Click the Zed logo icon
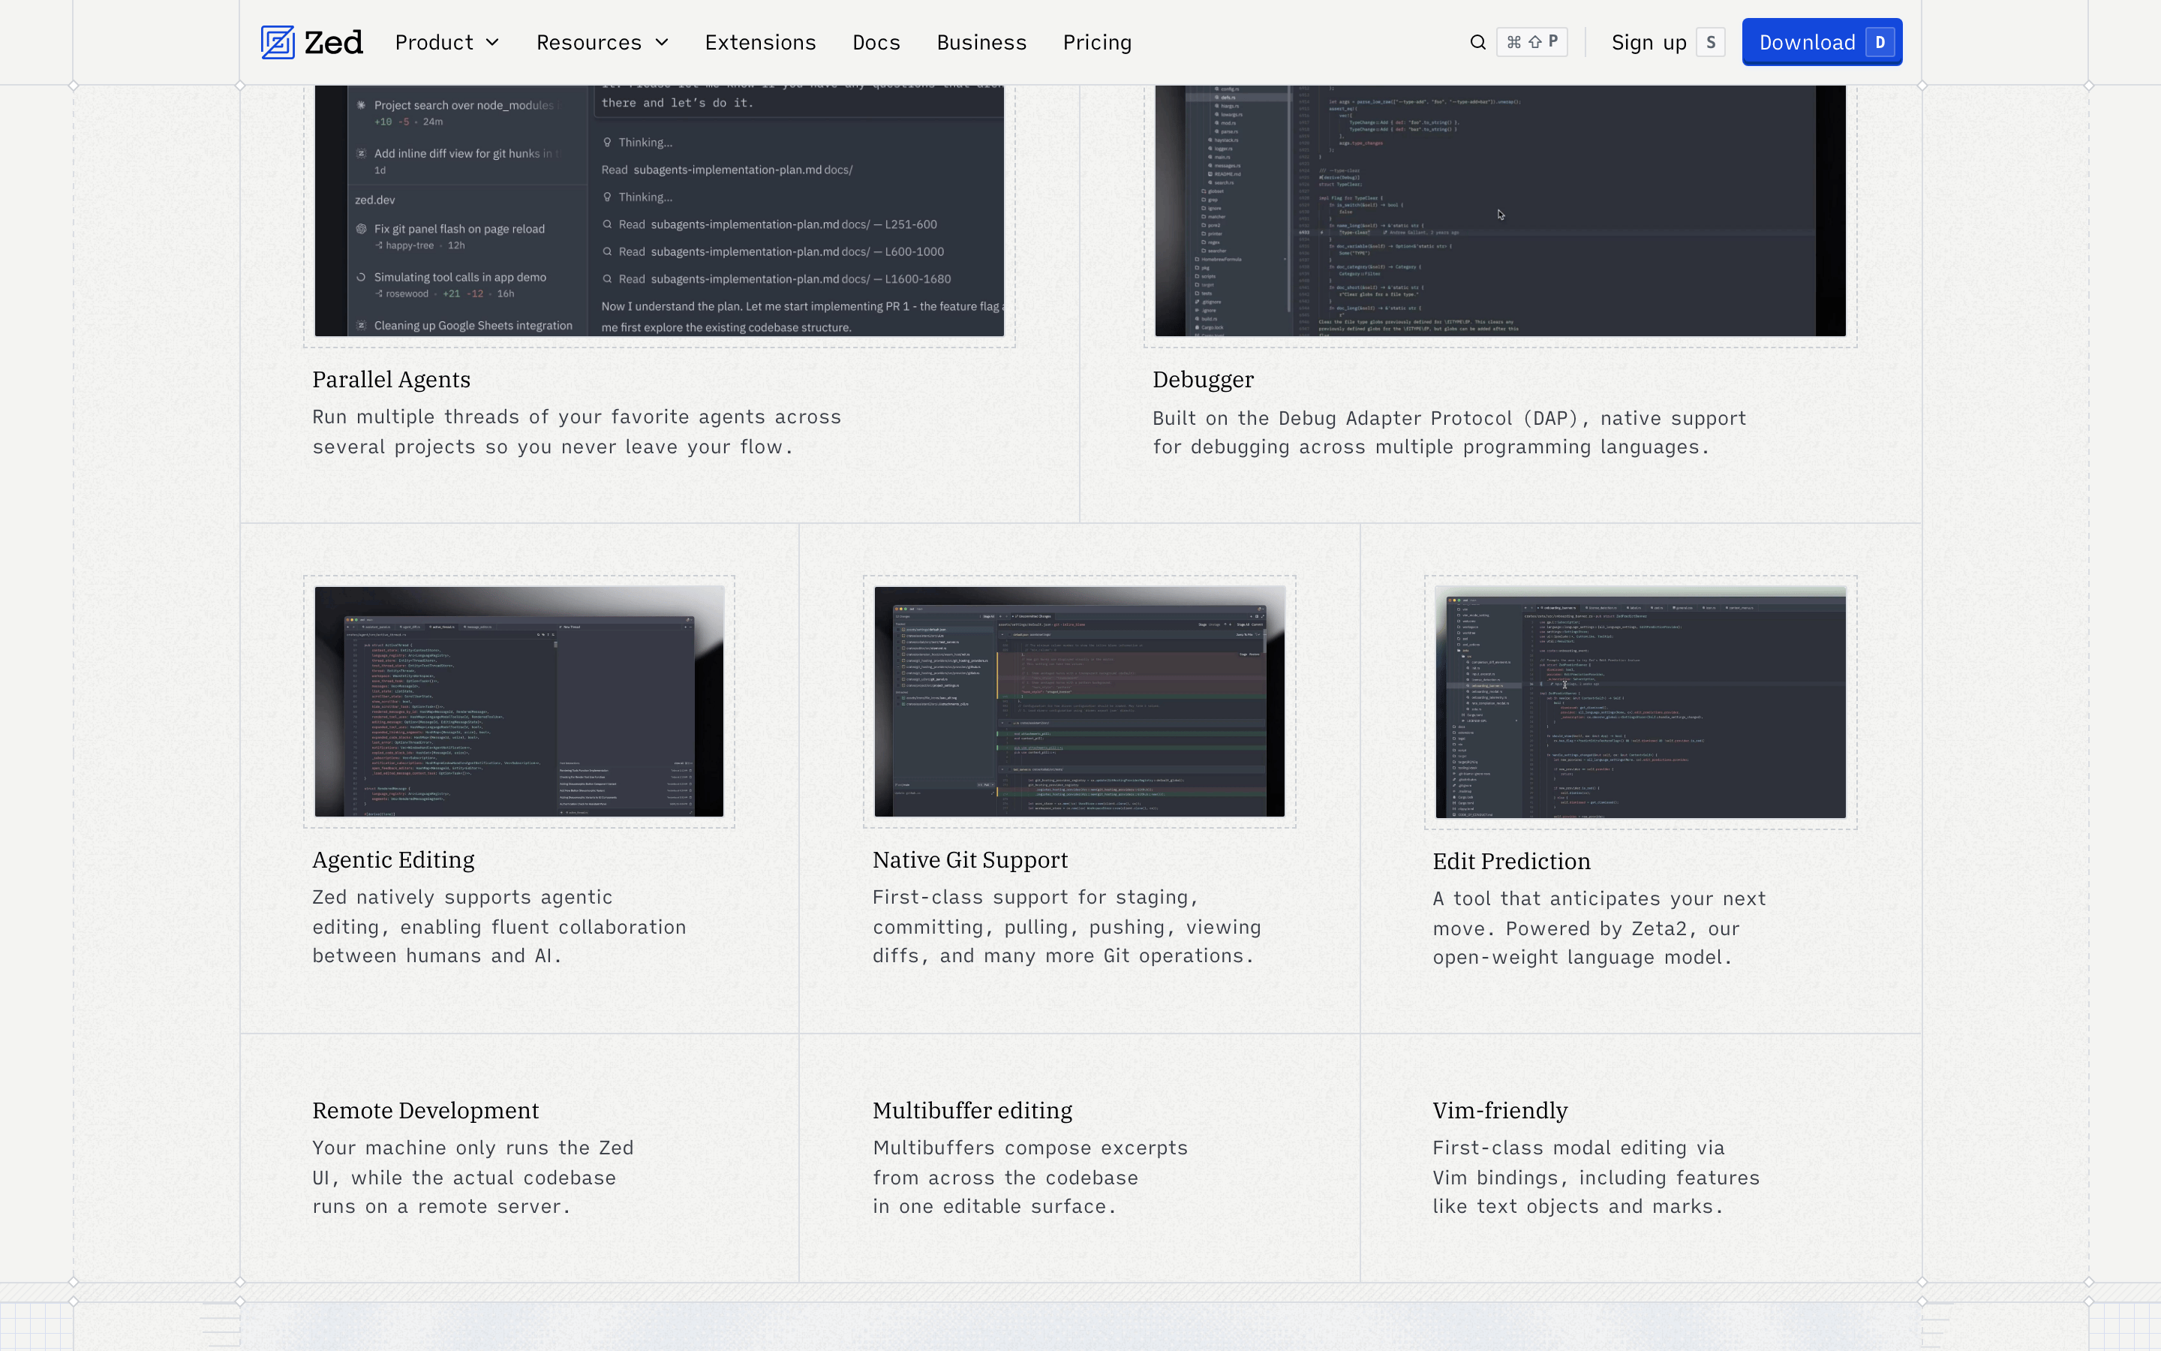The image size is (2161, 1351). [278, 42]
